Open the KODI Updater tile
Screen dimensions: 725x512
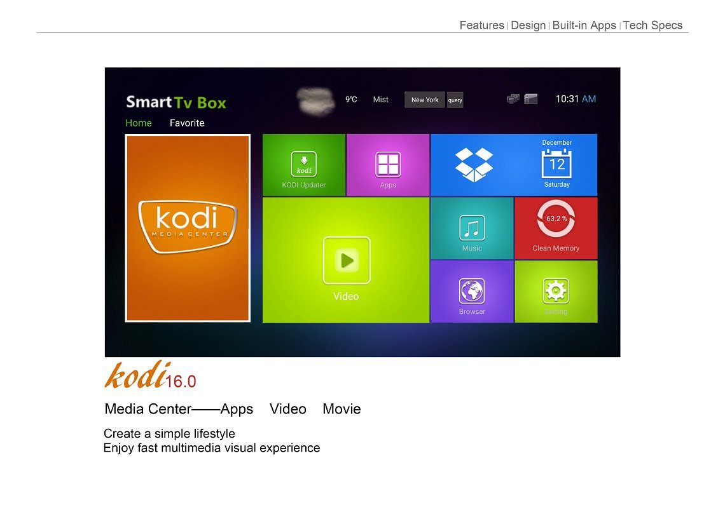pos(304,165)
